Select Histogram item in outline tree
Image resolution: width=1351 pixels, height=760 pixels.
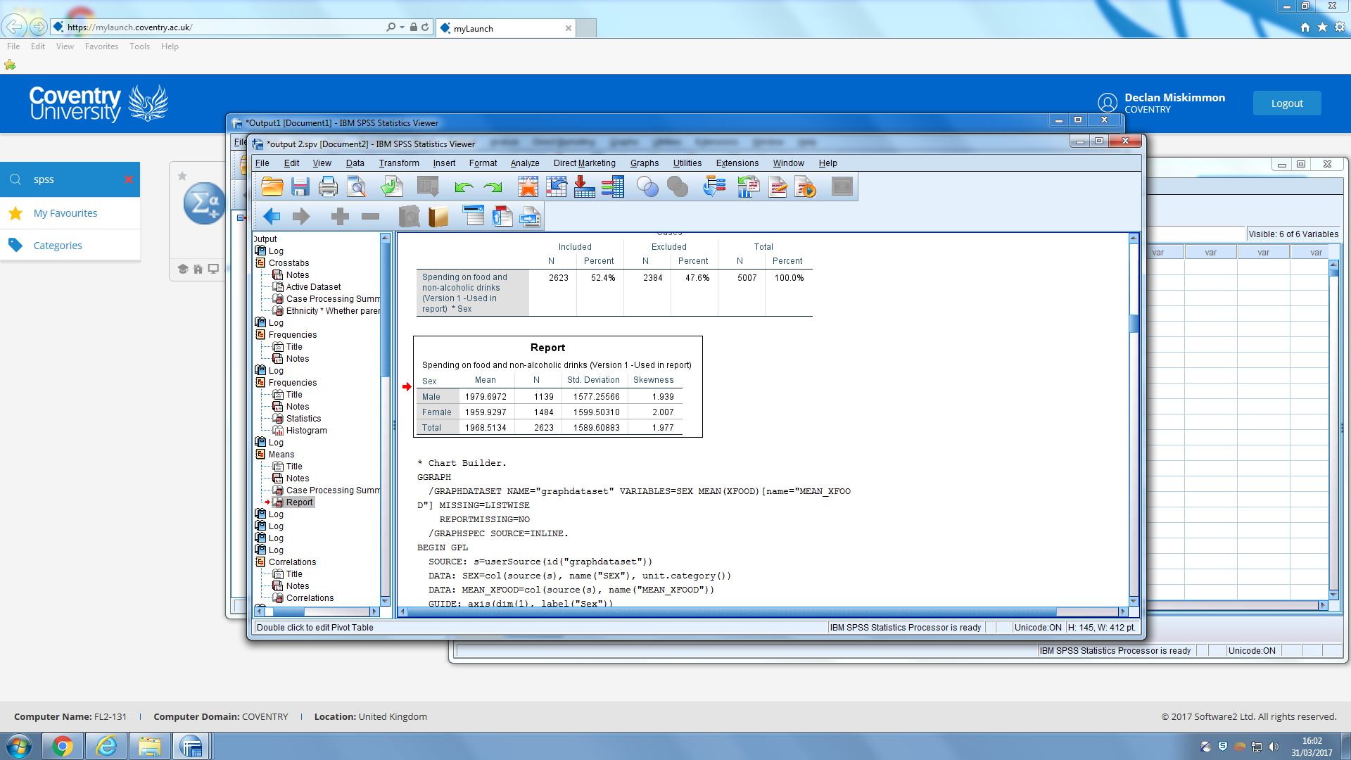306,431
